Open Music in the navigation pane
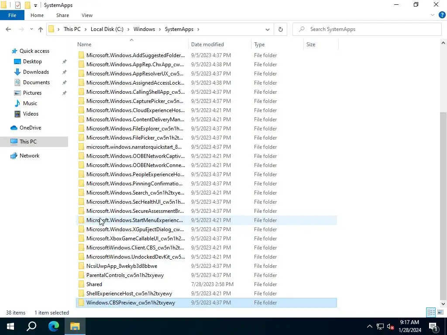This screenshot has height=335, width=447. (x=30, y=103)
